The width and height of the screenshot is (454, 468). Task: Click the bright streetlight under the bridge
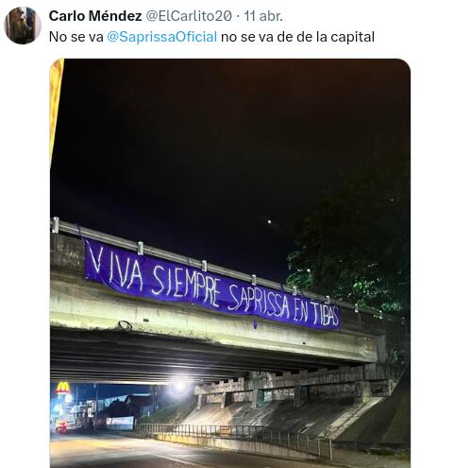[179, 385]
